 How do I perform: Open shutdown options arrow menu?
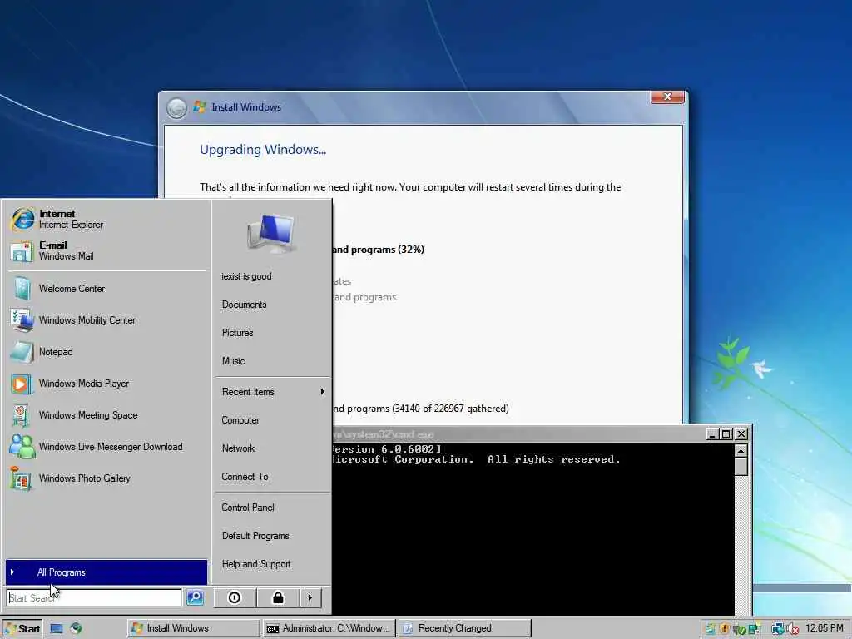pos(310,597)
